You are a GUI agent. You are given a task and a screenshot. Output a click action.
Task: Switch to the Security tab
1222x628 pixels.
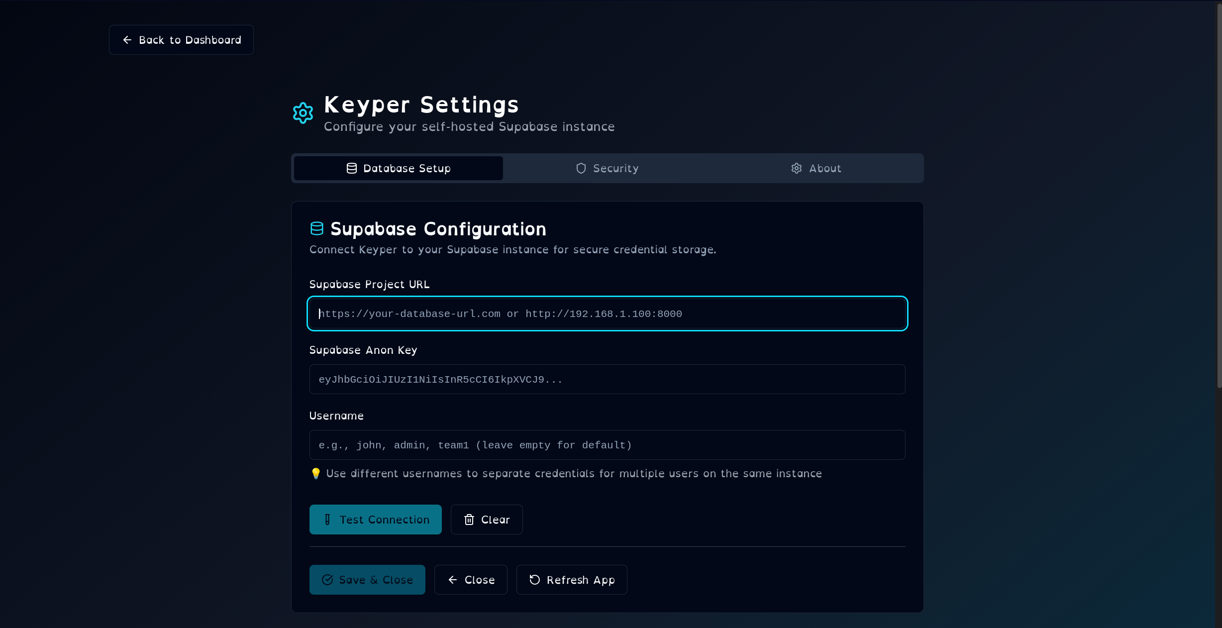pyautogui.click(x=607, y=168)
